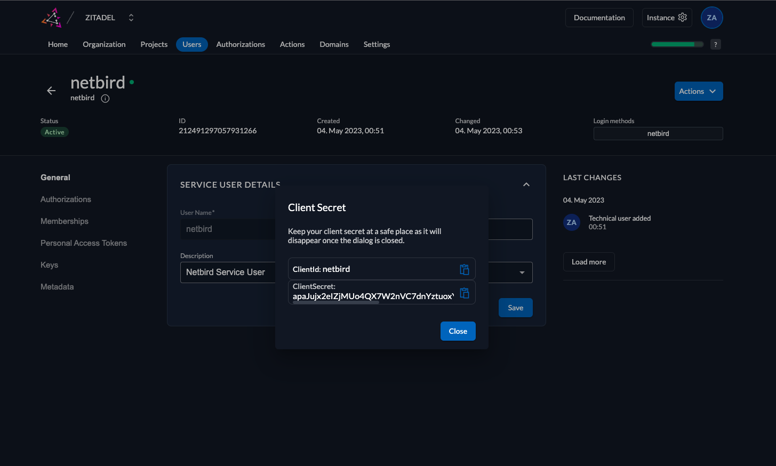776x466 pixels.
Task: Copy the ClientId value to clipboard
Action: pos(464,269)
